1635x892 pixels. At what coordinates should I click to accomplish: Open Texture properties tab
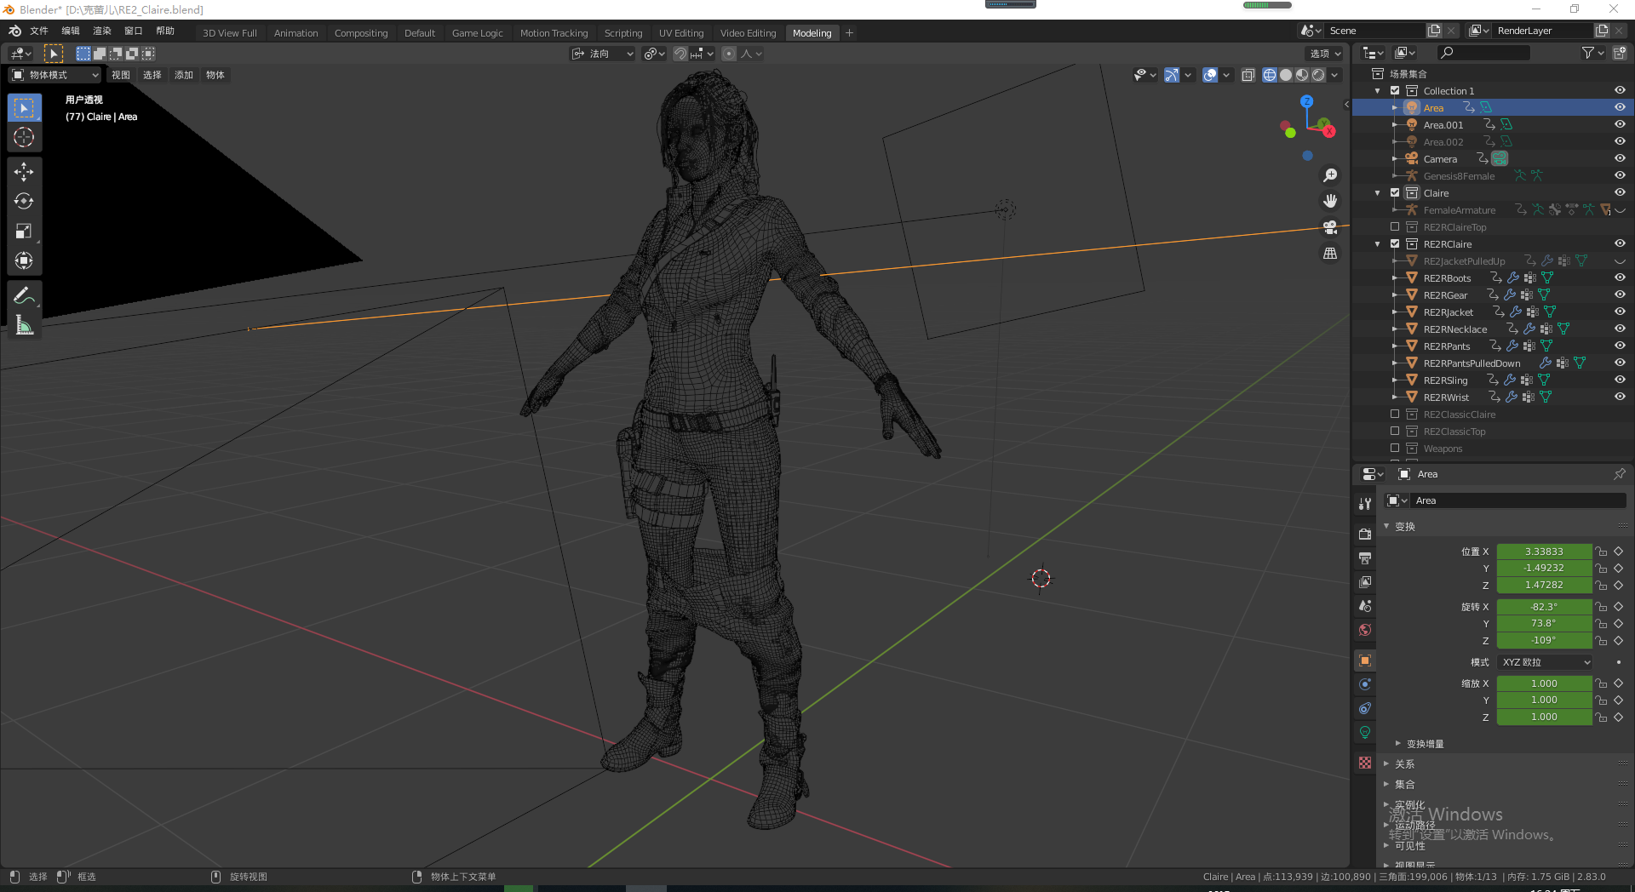tap(1365, 763)
